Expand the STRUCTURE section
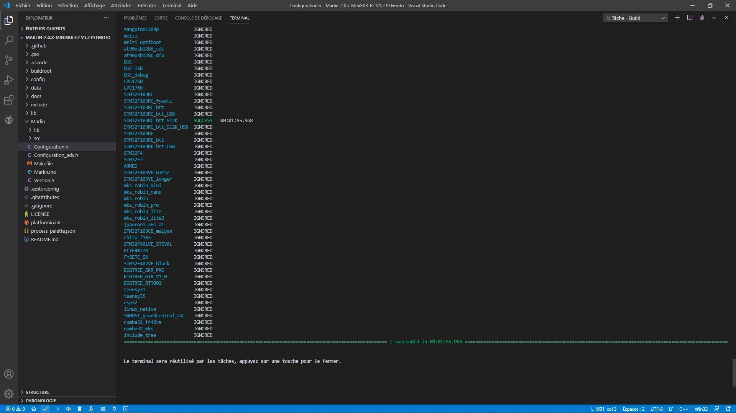 [67, 392]
